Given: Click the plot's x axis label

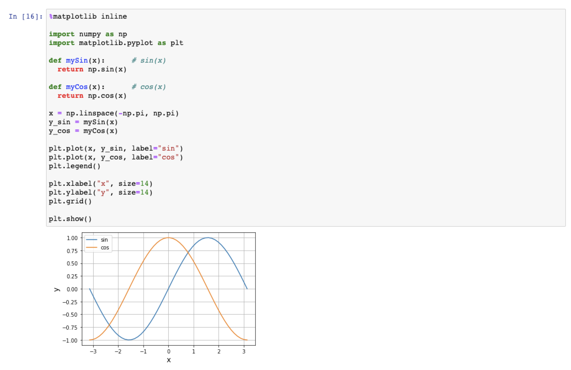Looking at the screenshot, I should point(169,360).
